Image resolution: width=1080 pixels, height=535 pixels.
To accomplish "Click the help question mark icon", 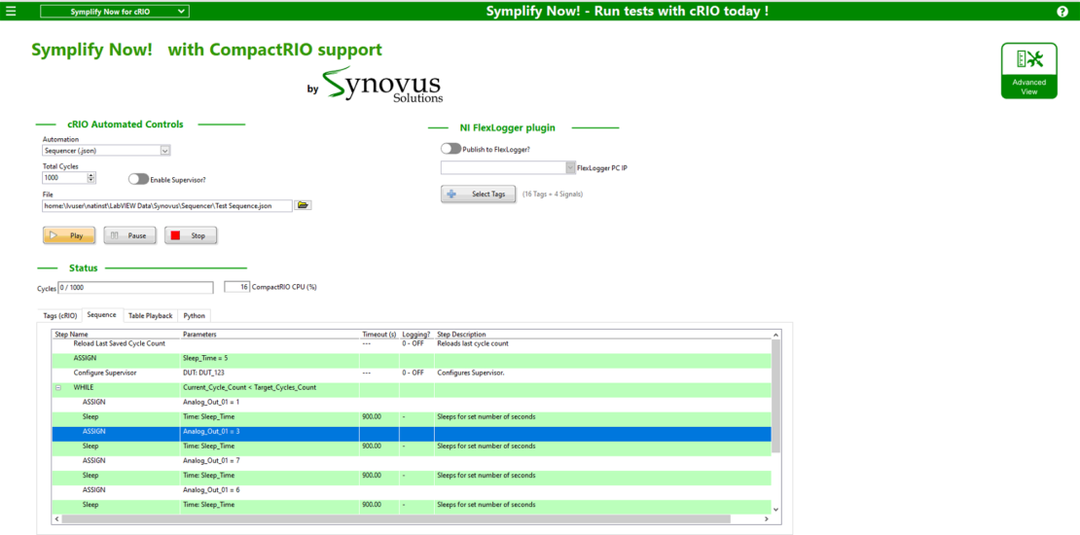I will [1062, 12].
